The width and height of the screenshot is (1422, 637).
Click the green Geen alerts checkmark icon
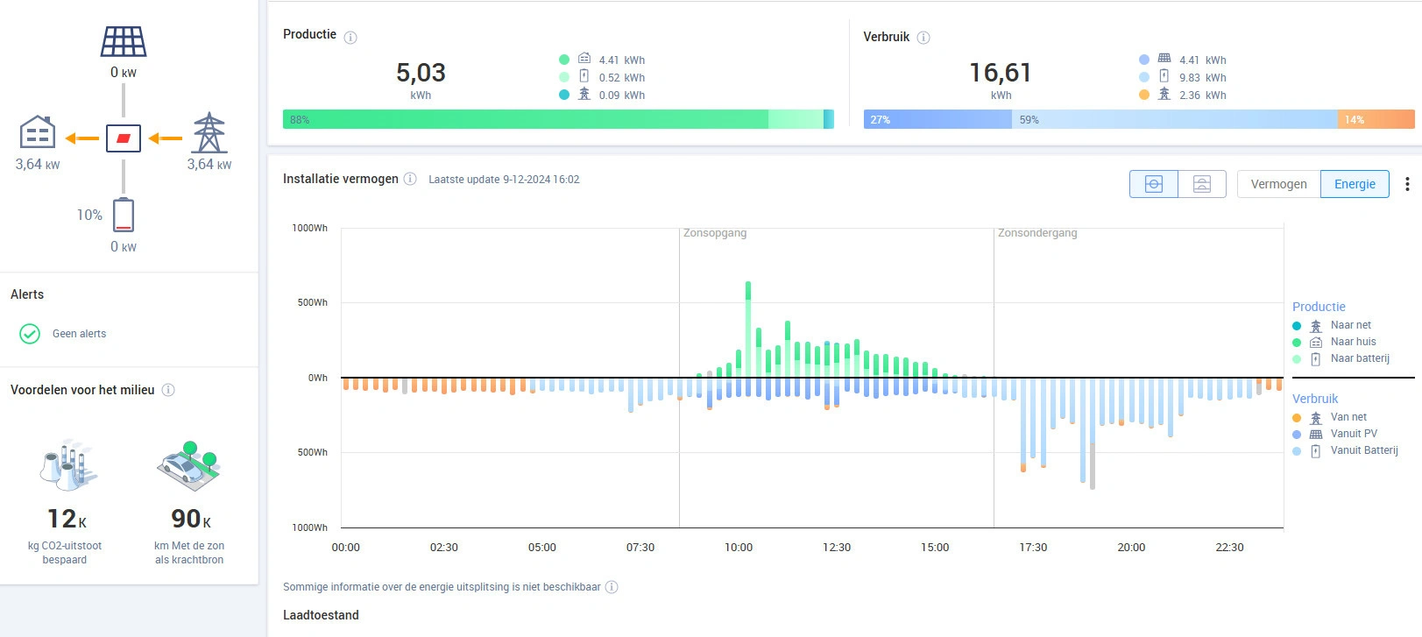30,334
